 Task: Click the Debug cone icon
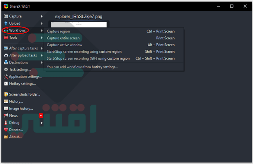point(6,123)
